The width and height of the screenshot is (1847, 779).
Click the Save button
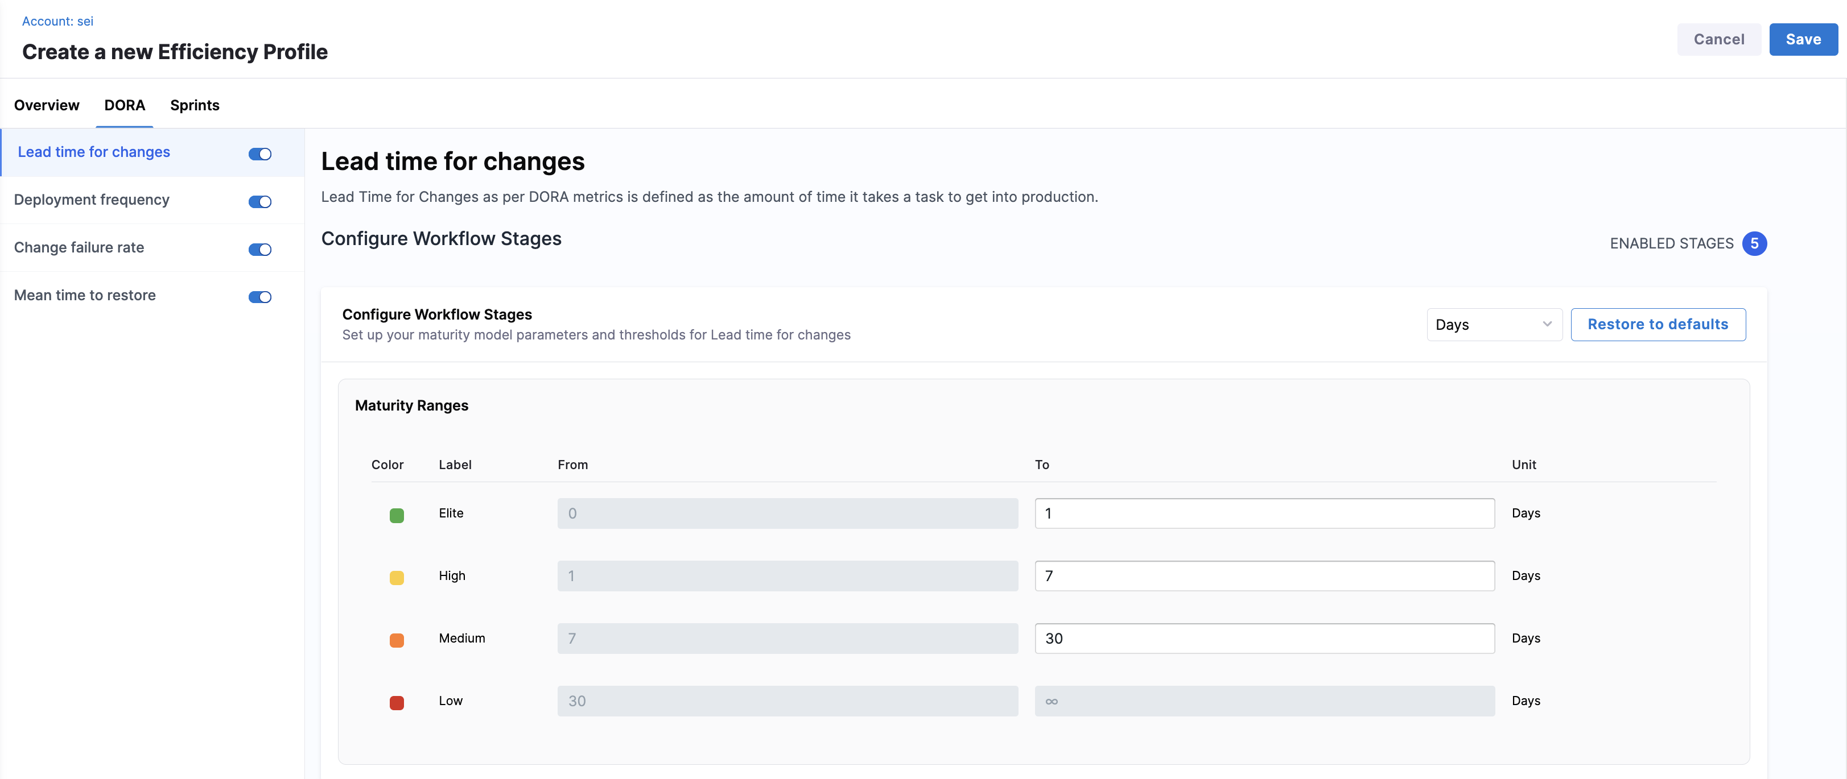(1803, 39)
